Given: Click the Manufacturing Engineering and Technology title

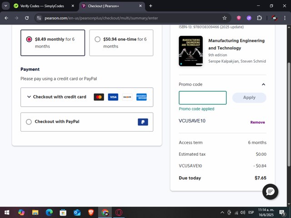Looking at the screenshot, I should click(236, 45).
